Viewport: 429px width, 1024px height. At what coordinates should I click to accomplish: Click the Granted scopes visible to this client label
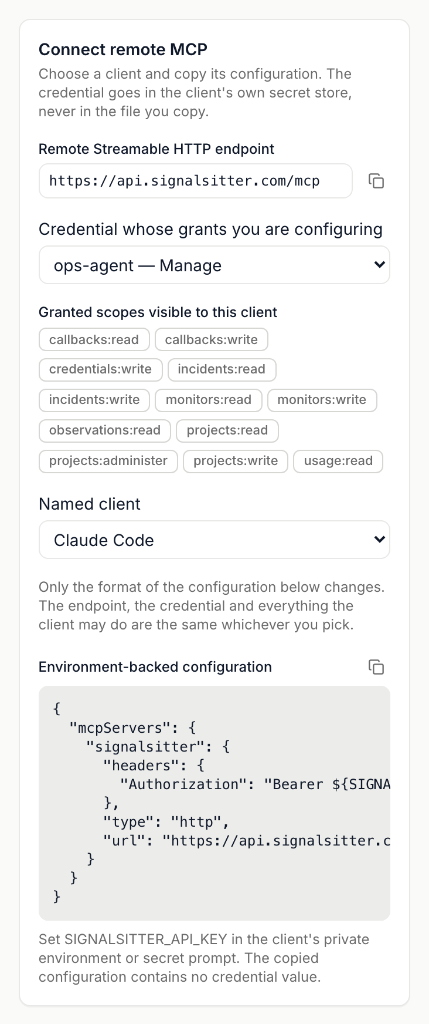point(158,312)
